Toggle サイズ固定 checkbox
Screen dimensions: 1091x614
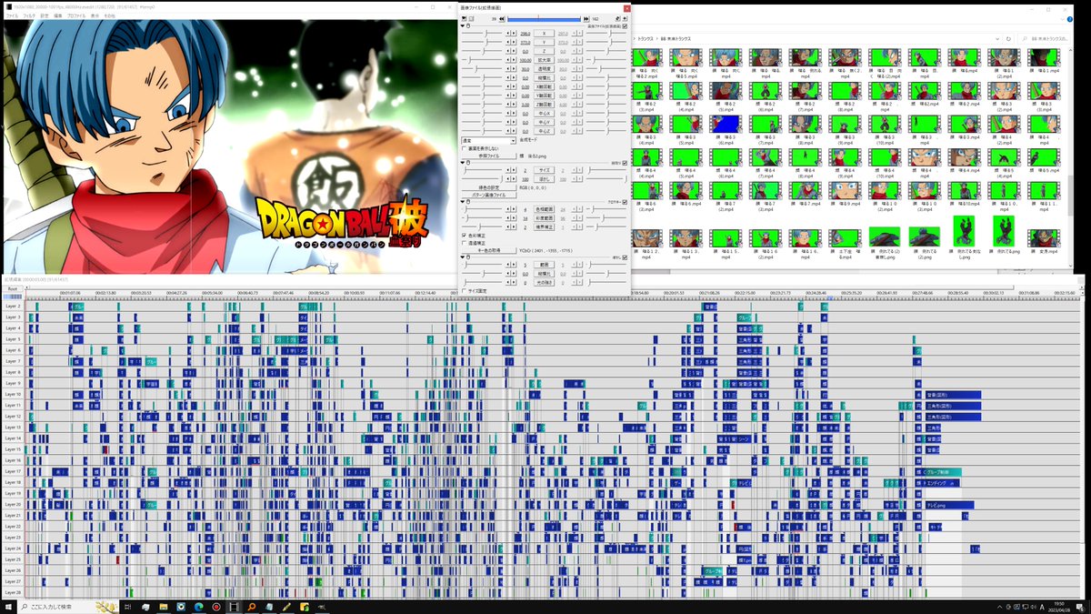(x=465, y=290)
